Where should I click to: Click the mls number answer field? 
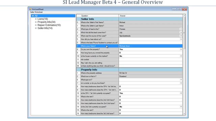point(151,59)
